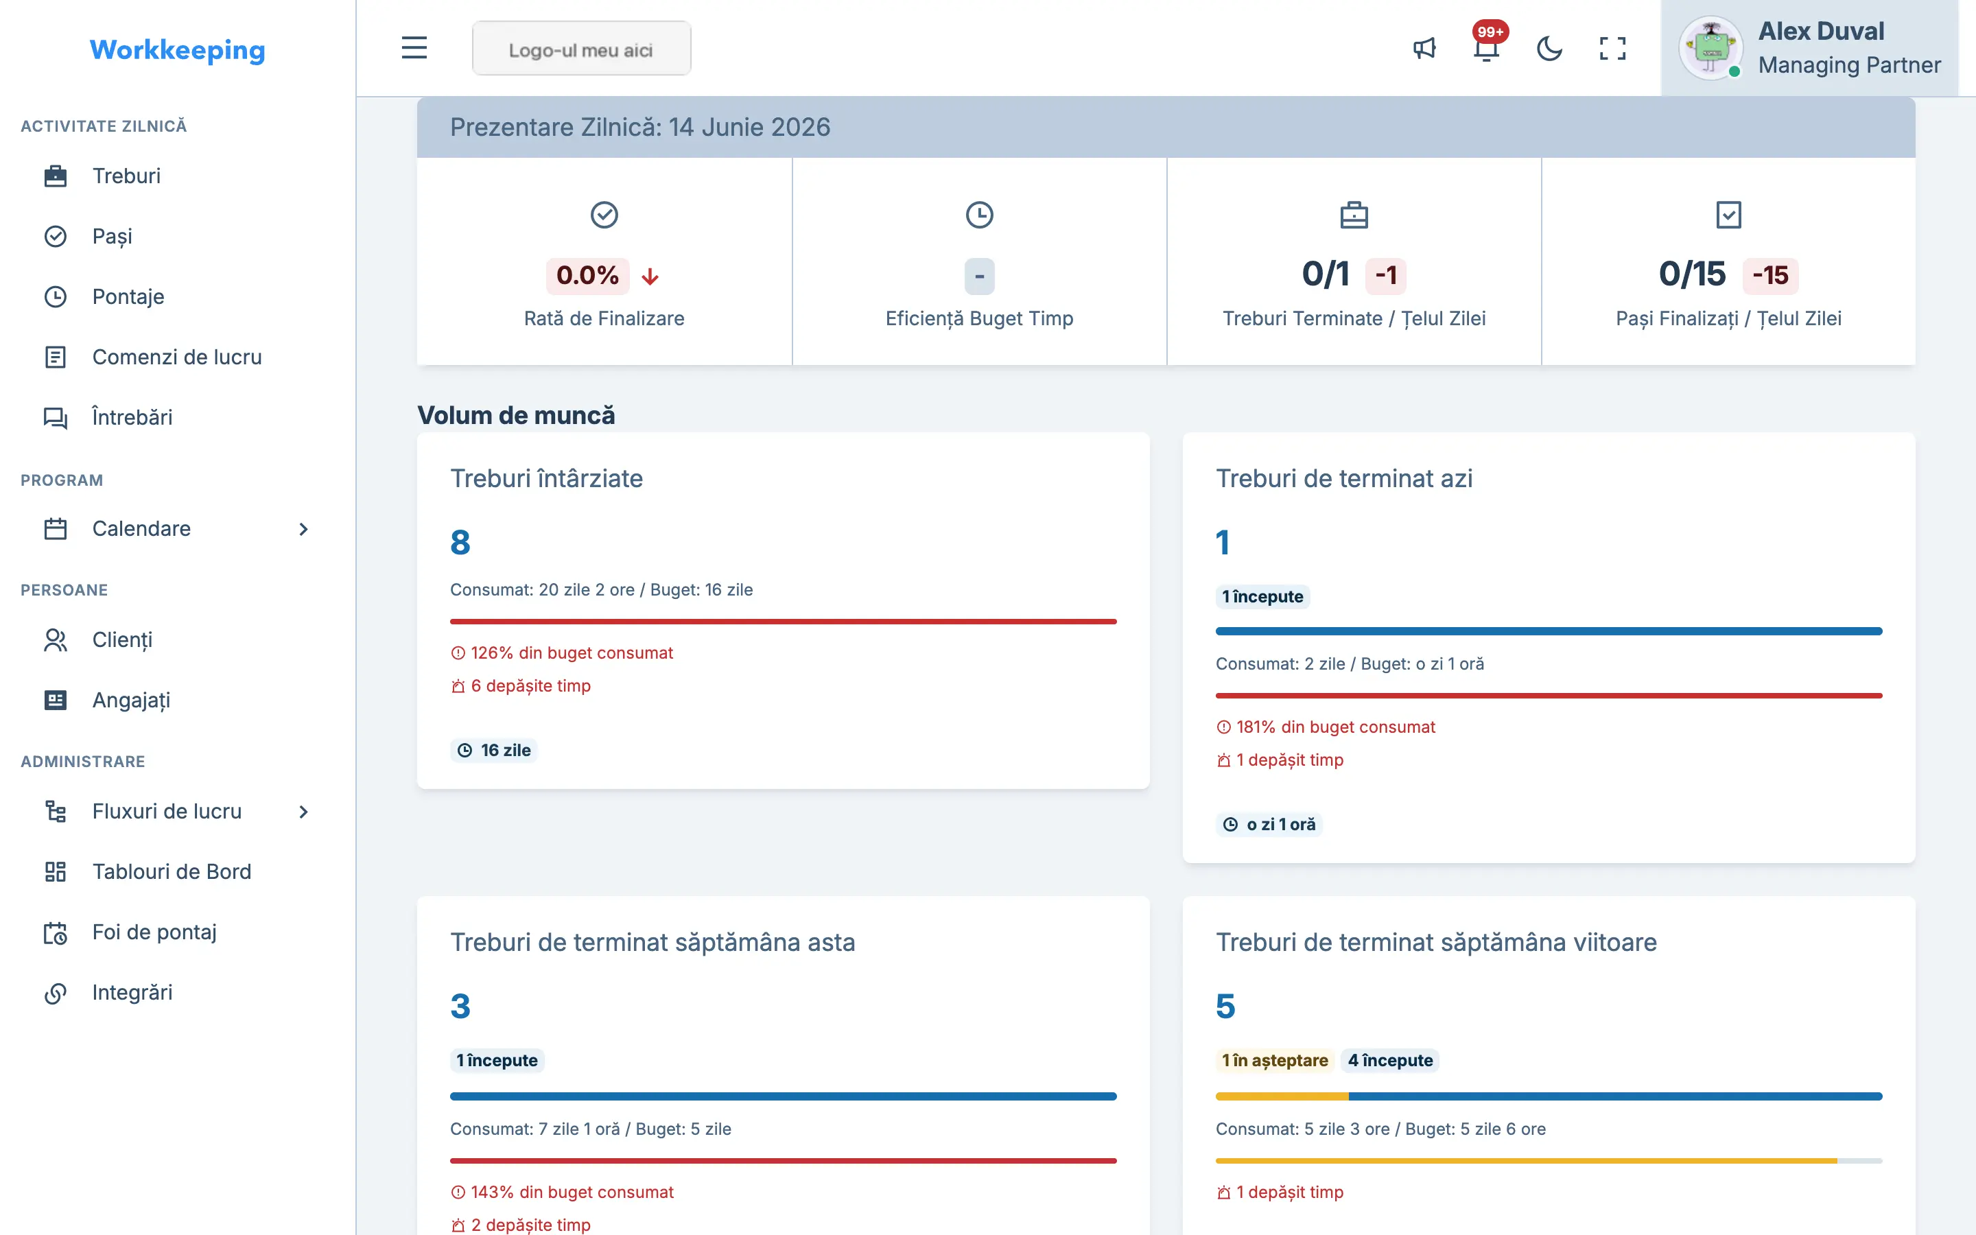Click the Treburi briefcase icon in sidebar
Viewport: 1976px width, 1235px height.
click(56, 176)
